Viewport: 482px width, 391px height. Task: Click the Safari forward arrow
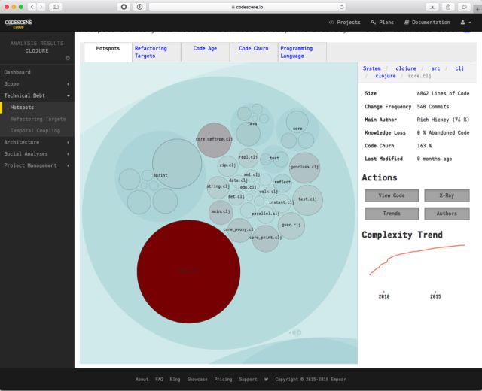click(x=41, y=7)
